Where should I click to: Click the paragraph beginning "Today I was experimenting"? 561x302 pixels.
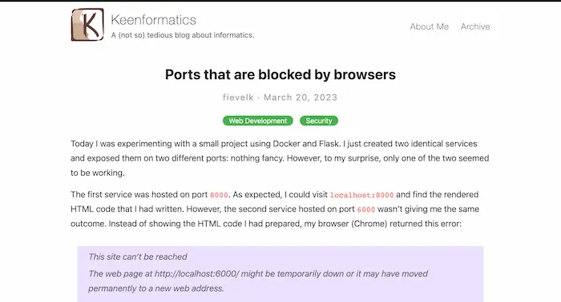tap(280, 158)
